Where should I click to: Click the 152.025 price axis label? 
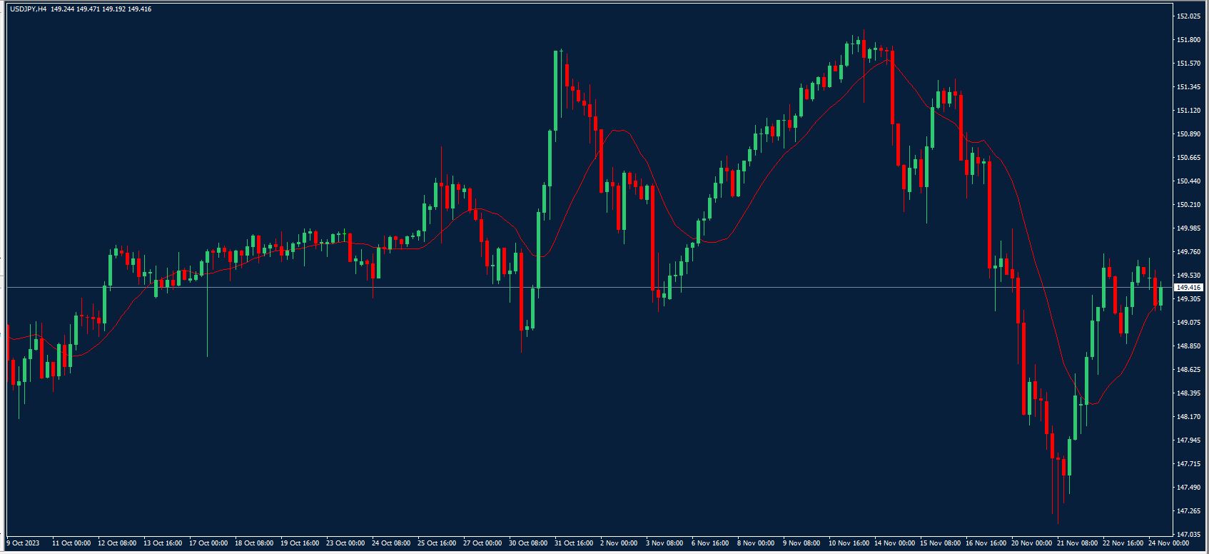[x=1188, y=16]
